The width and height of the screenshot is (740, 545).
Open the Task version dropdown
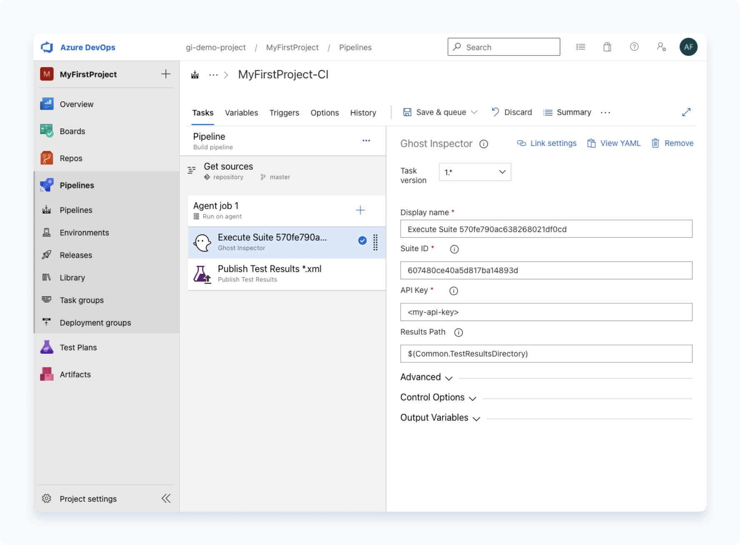[475, 172]
